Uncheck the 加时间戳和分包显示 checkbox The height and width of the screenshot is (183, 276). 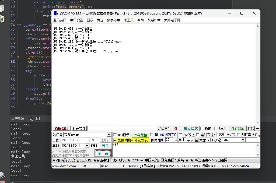tap(115, 140)
